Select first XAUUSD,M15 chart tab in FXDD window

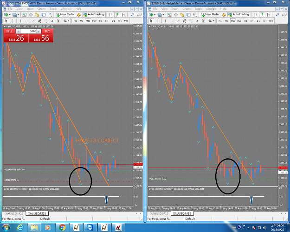pyautogui.click(x=14, y=213)
